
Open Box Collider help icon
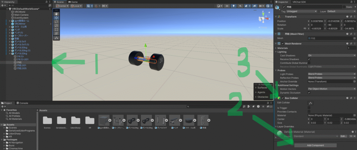click(x=347, y=98)
